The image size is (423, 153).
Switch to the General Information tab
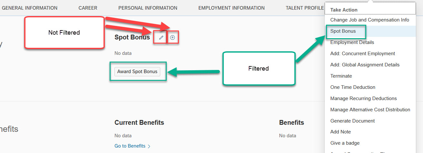30,8
